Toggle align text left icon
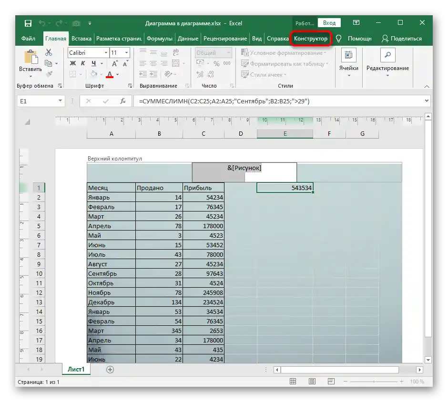Screen dimensions: 448x402 (143, 63)
